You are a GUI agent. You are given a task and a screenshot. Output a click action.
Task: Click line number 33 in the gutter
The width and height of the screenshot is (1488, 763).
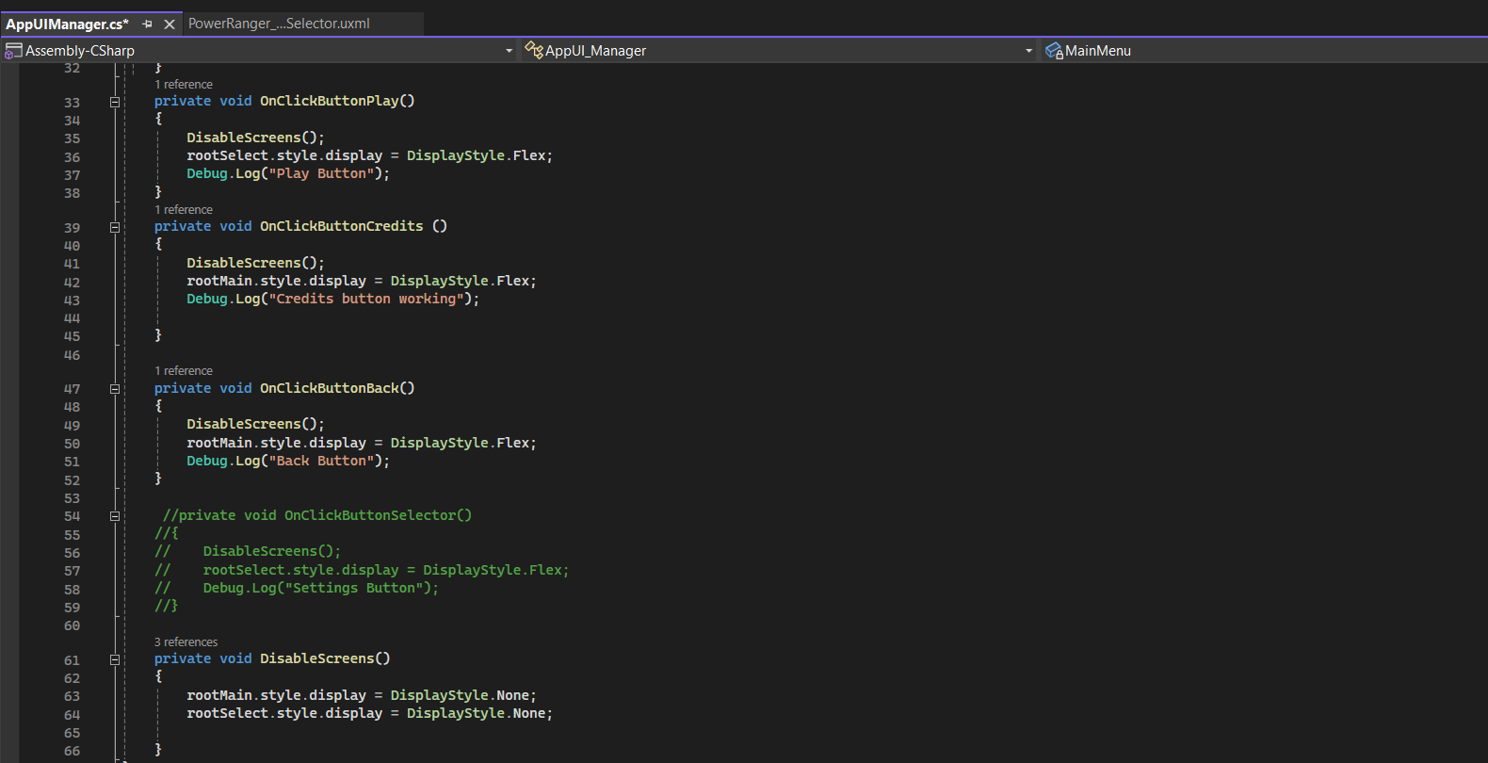(73, 103)
